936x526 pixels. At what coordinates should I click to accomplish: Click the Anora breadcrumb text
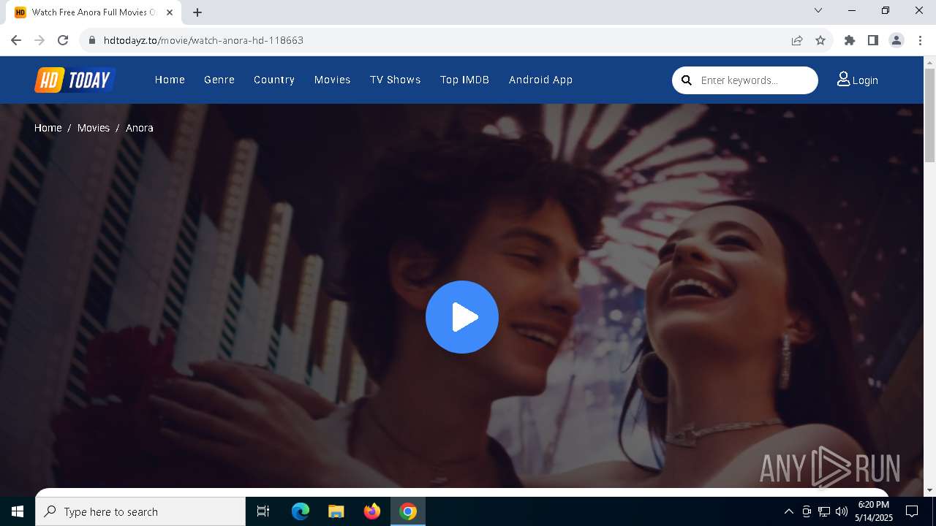pos(140,128)
